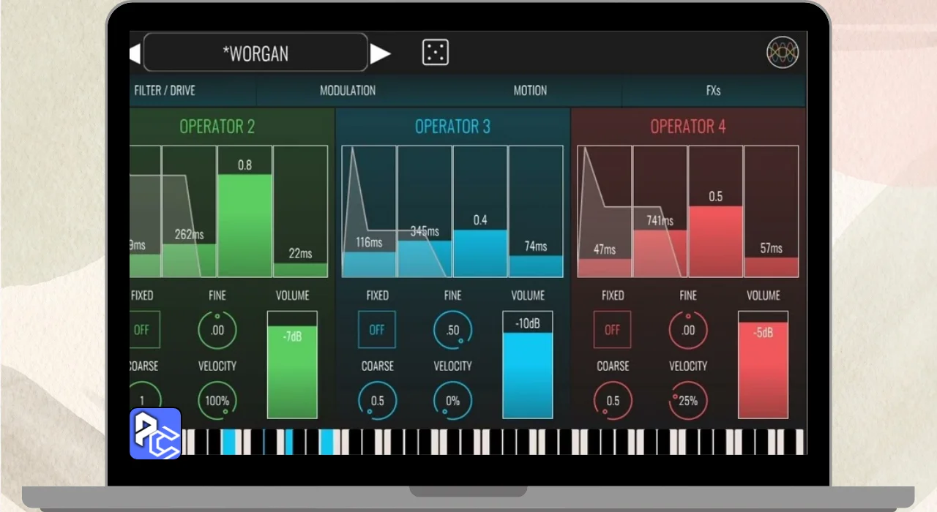Click the previous preset left arrow
Screen dimensions: 937x512
135,53
